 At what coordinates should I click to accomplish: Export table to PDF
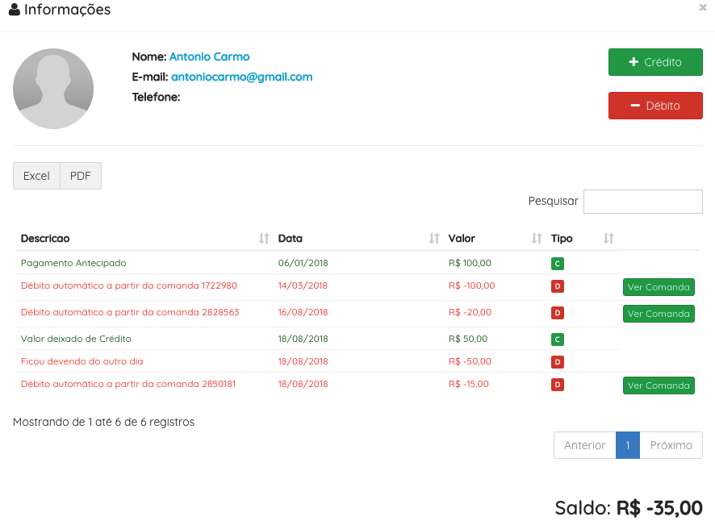[81, 176]
